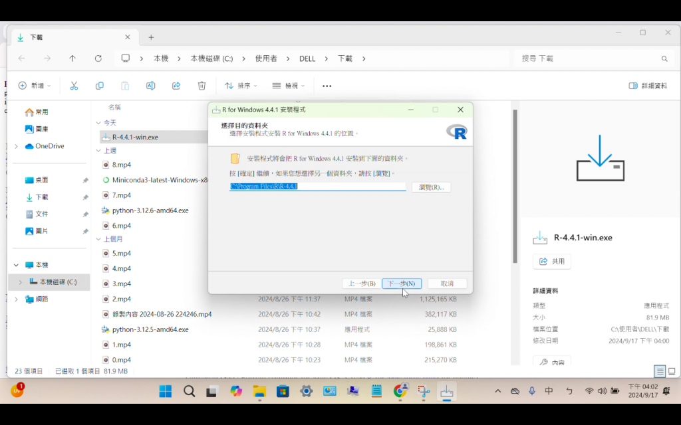The width and height of the screenshot is (681, 425).
Task: Switch to details list view icon
Action: click(x=660, y=371)
